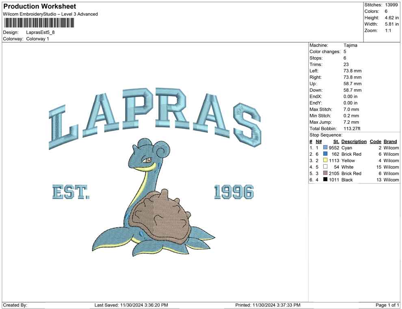Viewport: 402px width, 309px height.
Task: Click the Color changes value 5
Action: coord(345,51)
